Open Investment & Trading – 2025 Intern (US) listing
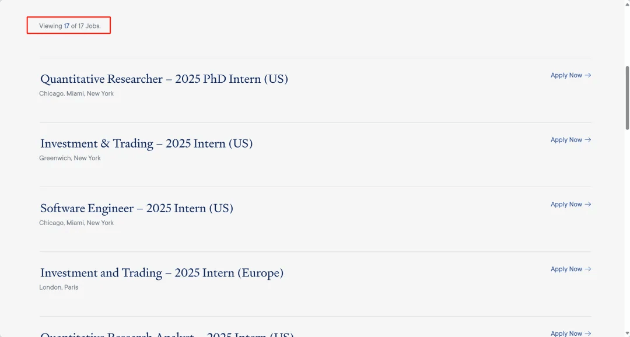Image resolution: width=630 pixels, height=337 pixels. pos(146,143)
